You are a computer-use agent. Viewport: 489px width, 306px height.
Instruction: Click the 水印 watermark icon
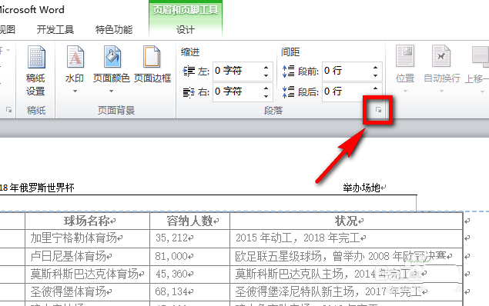point(75,57)
